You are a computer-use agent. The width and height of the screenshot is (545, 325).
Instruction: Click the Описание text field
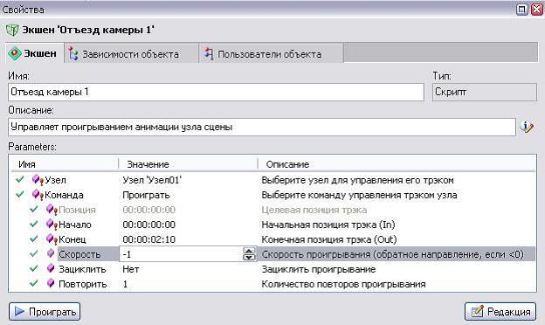(261, 128)
